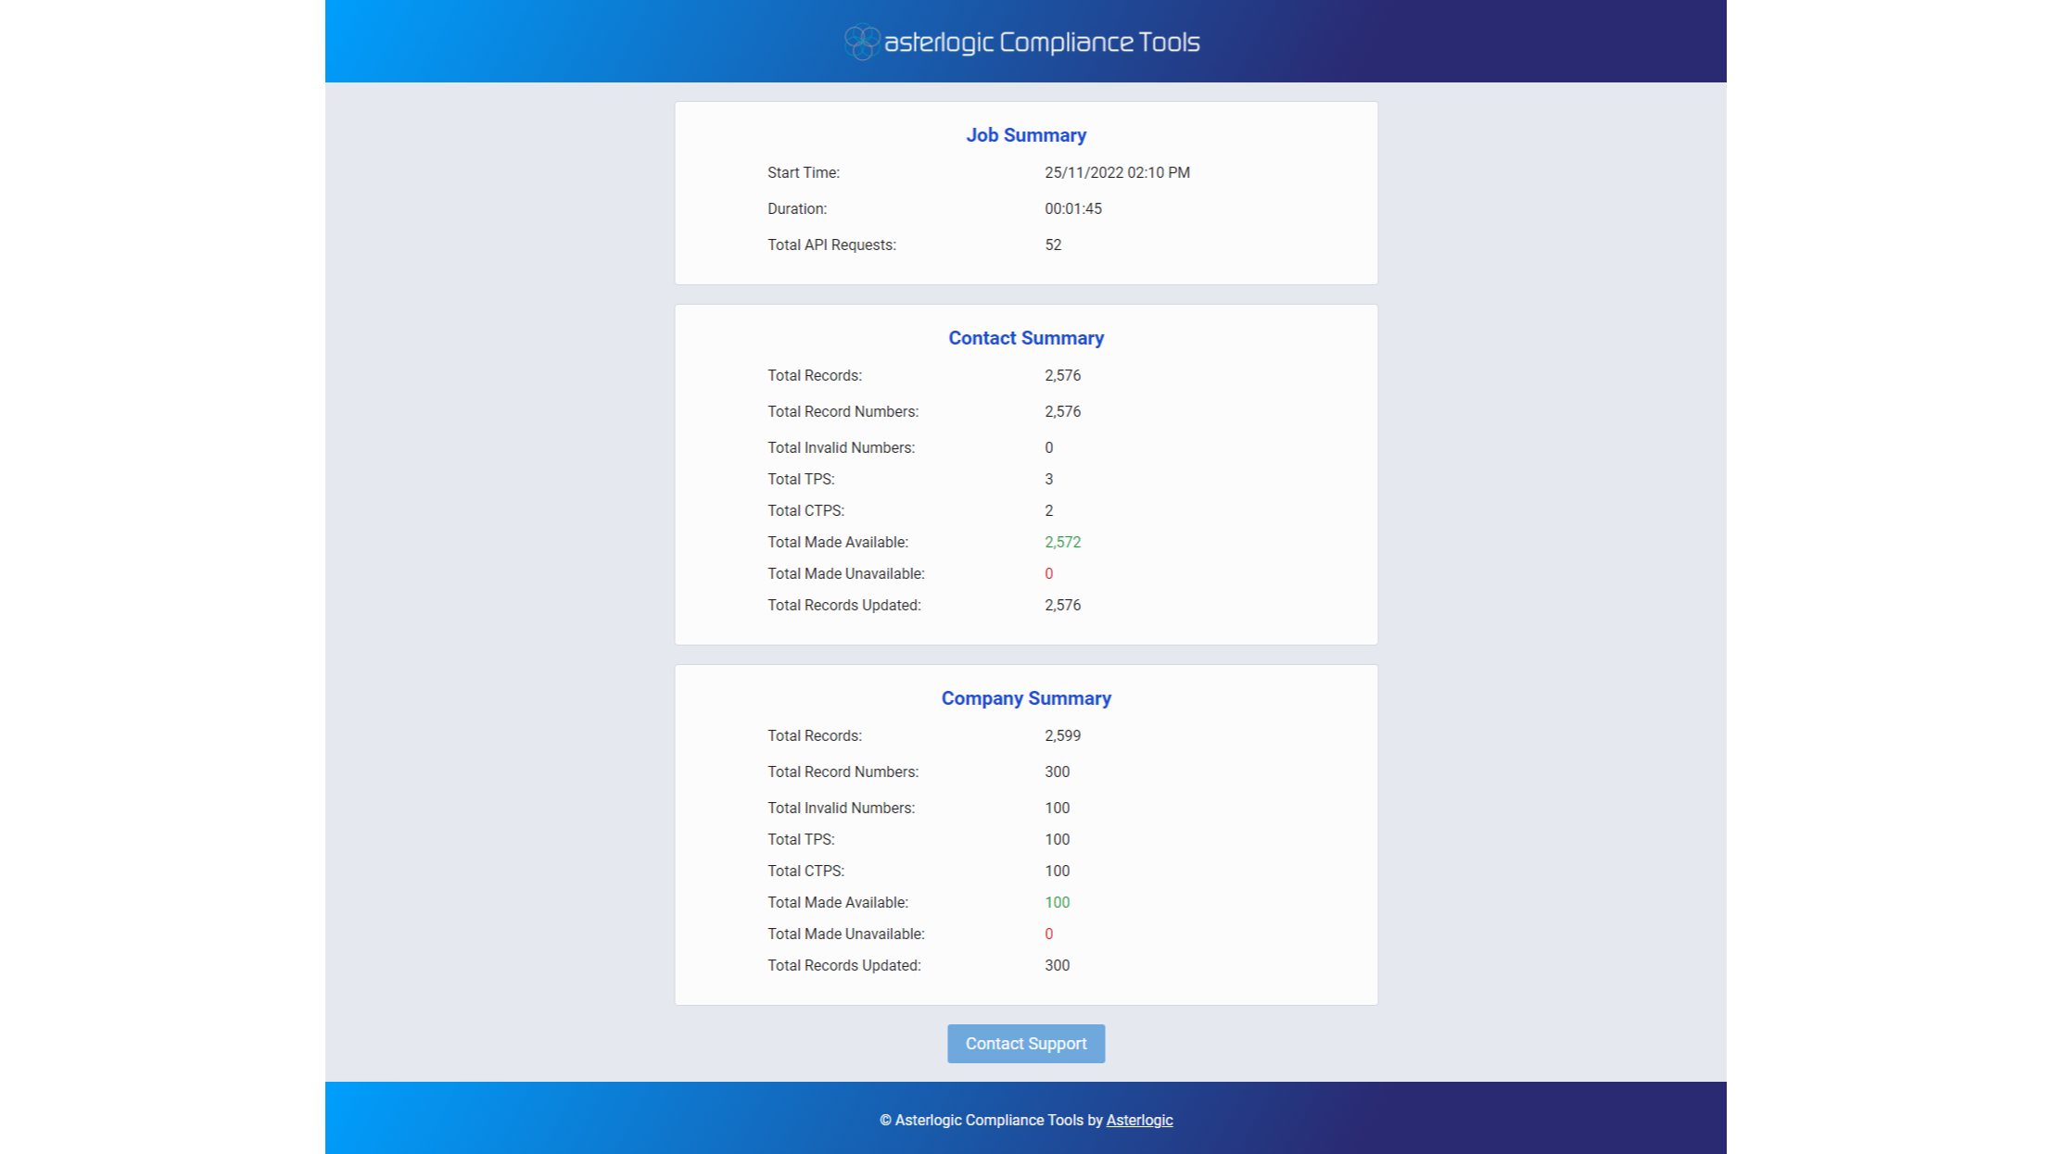Click the asterlogic Compliance Tools header title
Screen dimensions: 2053x1154
point(1042,43)
